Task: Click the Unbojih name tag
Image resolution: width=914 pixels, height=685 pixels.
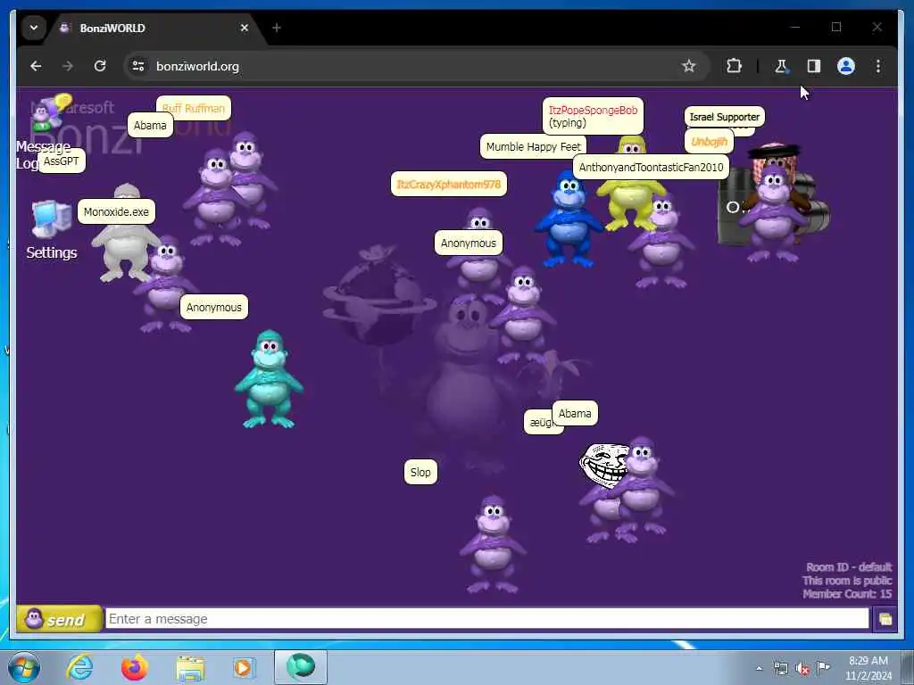Action: 709,142
